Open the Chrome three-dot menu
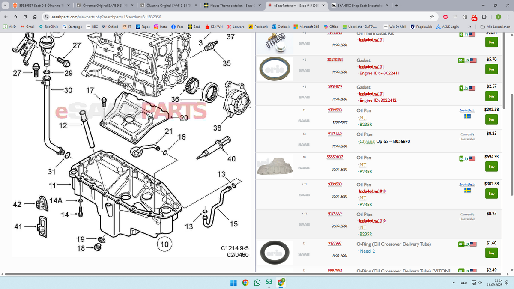 pos(508,17)
